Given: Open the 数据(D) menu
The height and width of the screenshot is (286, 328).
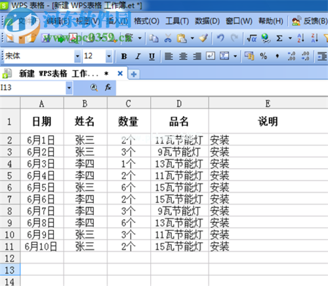Looking at the screenshot, I should pos(207,21).
